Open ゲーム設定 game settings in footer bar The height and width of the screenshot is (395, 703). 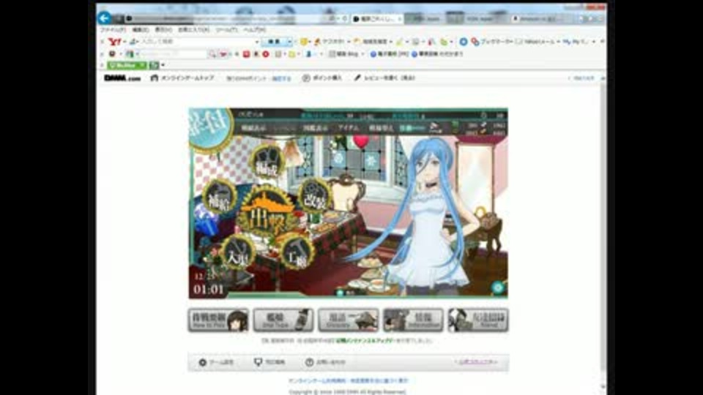pyautogui.click(x=217, y=362)
